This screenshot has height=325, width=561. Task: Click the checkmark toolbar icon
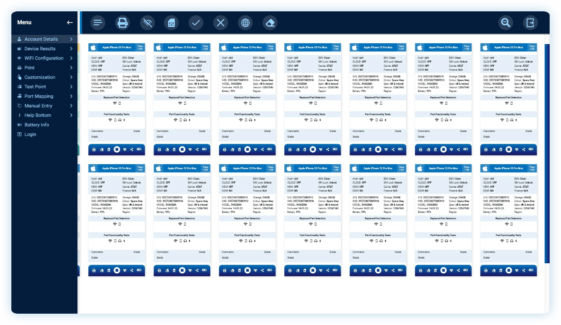click(196, 23)
